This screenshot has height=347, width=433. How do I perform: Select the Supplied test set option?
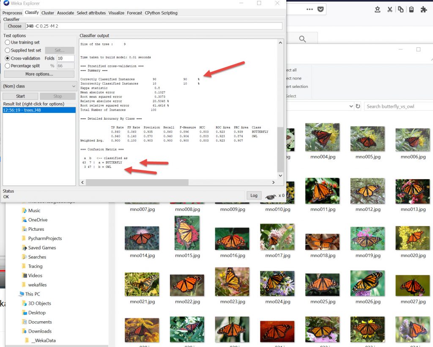(x=8, y=50)
